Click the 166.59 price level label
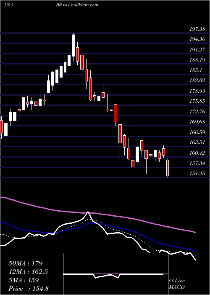 197,132
